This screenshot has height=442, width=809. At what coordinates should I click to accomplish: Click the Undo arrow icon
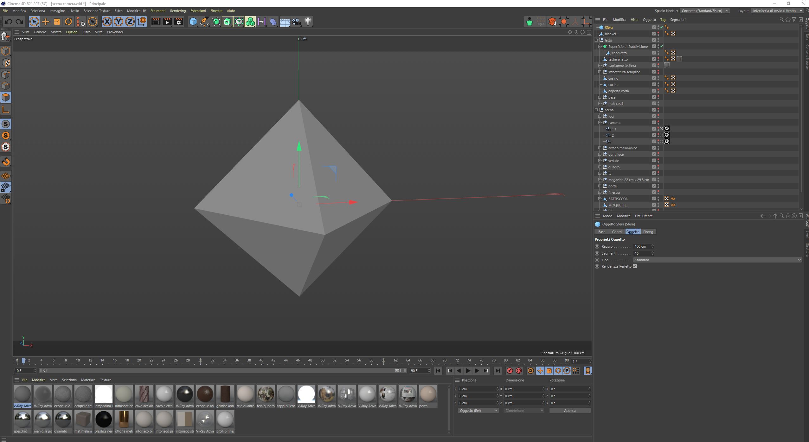coord(9,22)
